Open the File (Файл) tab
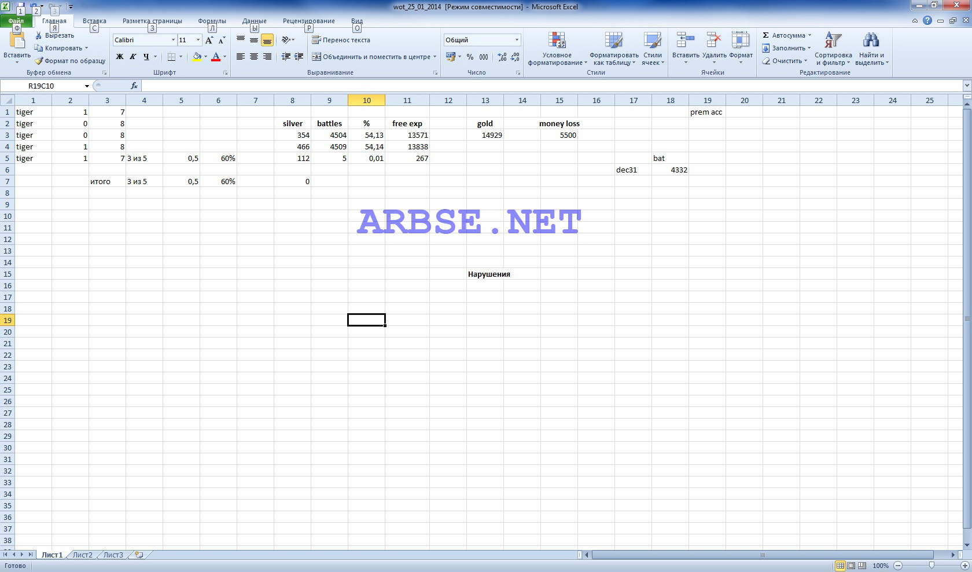This screenshot has height=572, width=972. tap(16, 21)
